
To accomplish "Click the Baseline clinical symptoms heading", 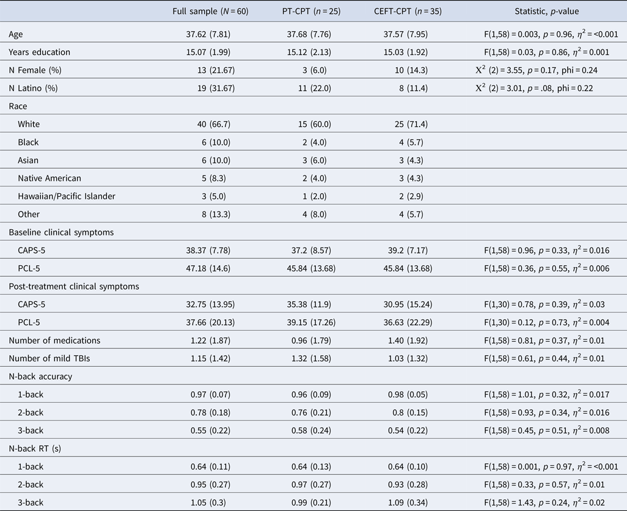I will (x=61, y=232).
